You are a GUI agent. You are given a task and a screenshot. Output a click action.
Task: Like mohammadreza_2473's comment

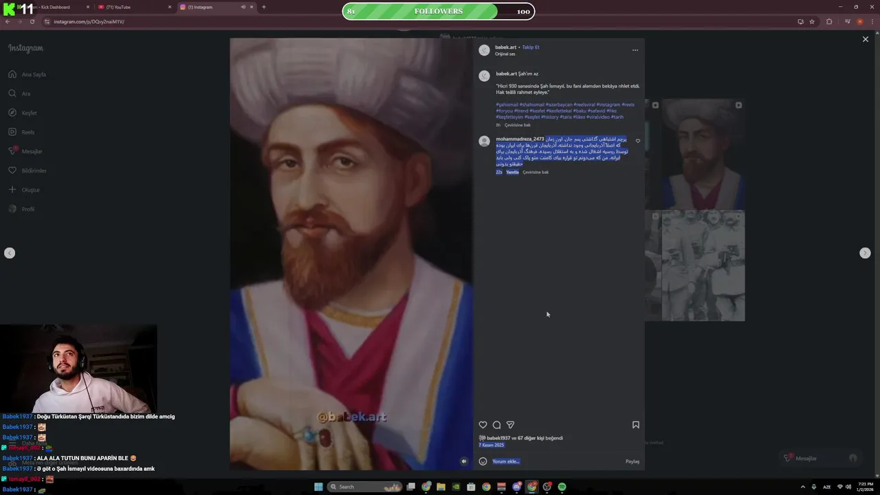(637, 141)
